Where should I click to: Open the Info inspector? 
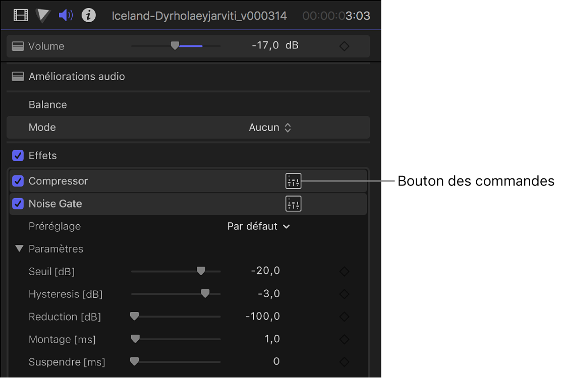89,15
